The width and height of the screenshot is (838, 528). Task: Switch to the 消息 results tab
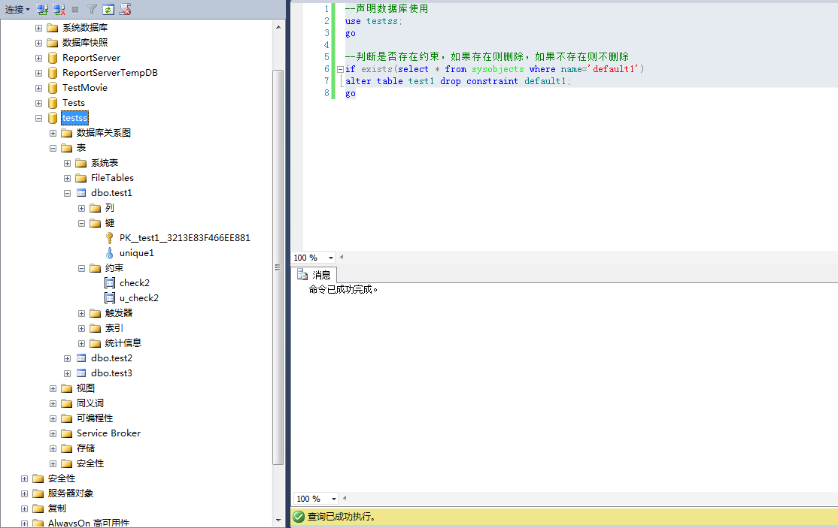(314, 275)
